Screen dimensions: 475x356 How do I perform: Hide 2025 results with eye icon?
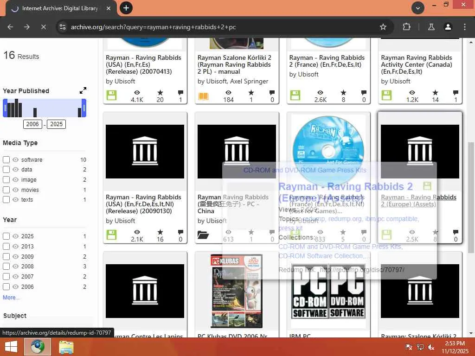[15, 236]
